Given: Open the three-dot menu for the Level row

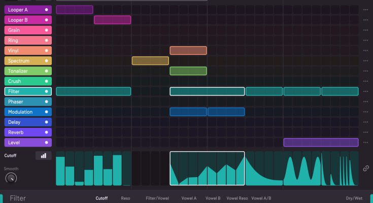Looking at the screenshot, I should coord(365,143).
